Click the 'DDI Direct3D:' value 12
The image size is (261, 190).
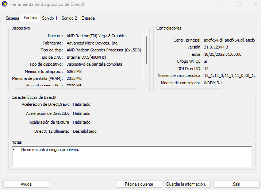(x=206, y=69)
